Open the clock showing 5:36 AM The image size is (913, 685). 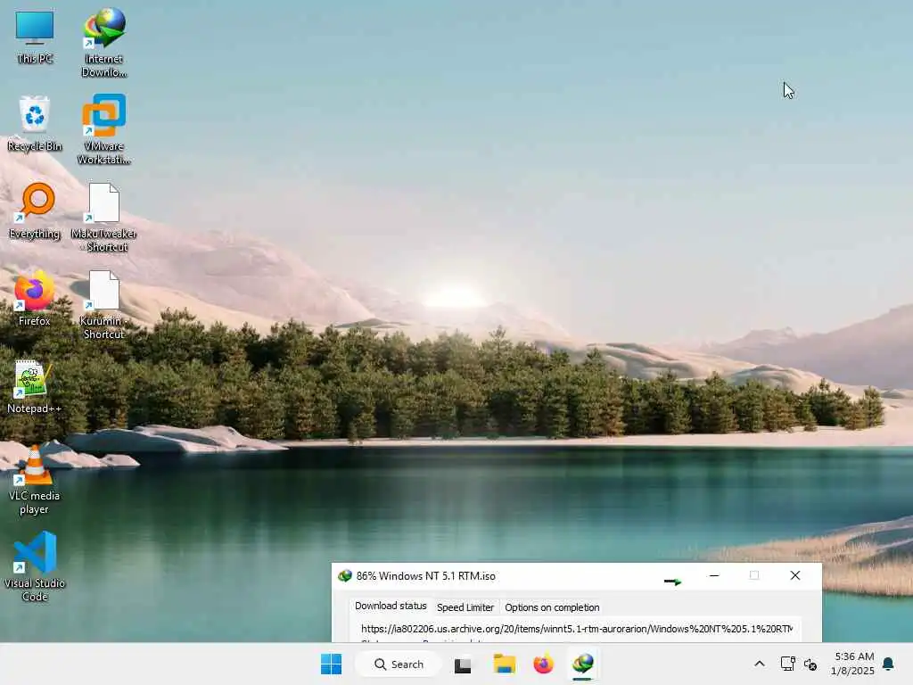[853, 664]
